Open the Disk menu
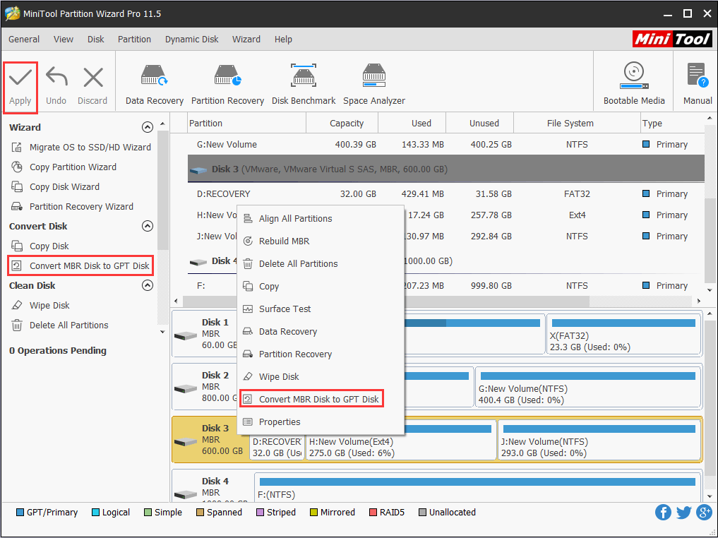Viewport: 718px width, 538px height. (96, 40)
